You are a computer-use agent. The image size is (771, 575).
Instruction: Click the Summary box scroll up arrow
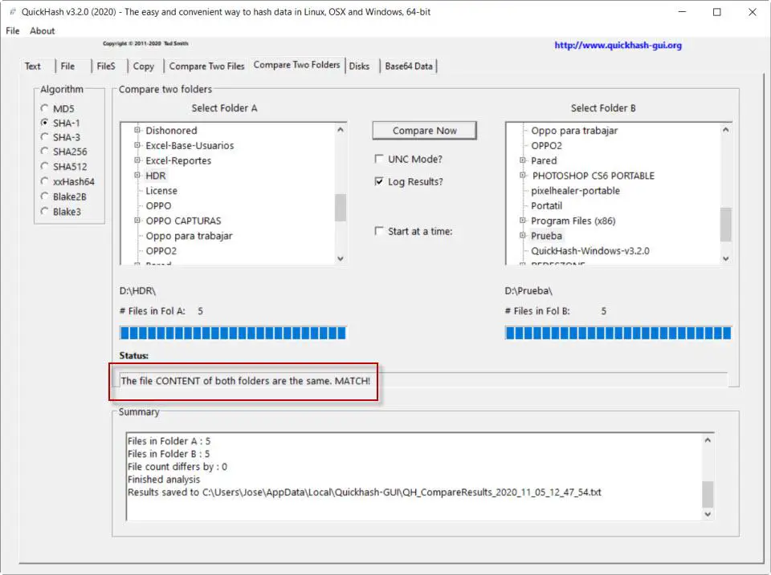[708, 440]
